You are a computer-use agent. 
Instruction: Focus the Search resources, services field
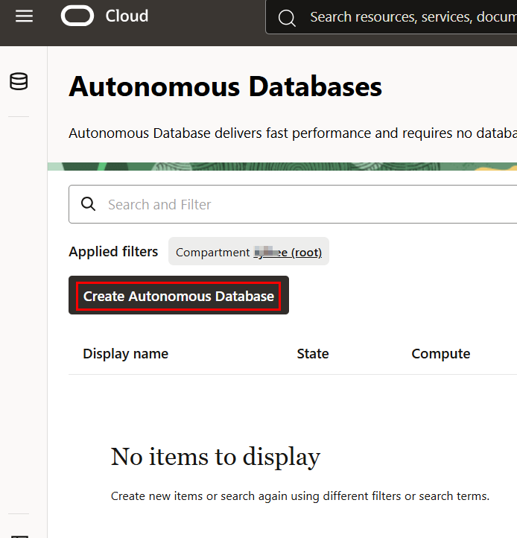pos(391,17)
